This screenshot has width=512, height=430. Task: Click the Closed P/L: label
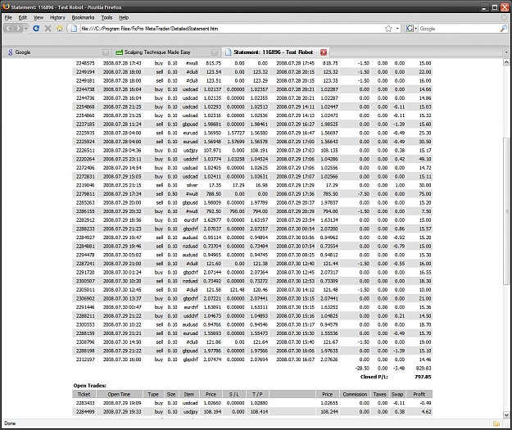tap(374, 377)
